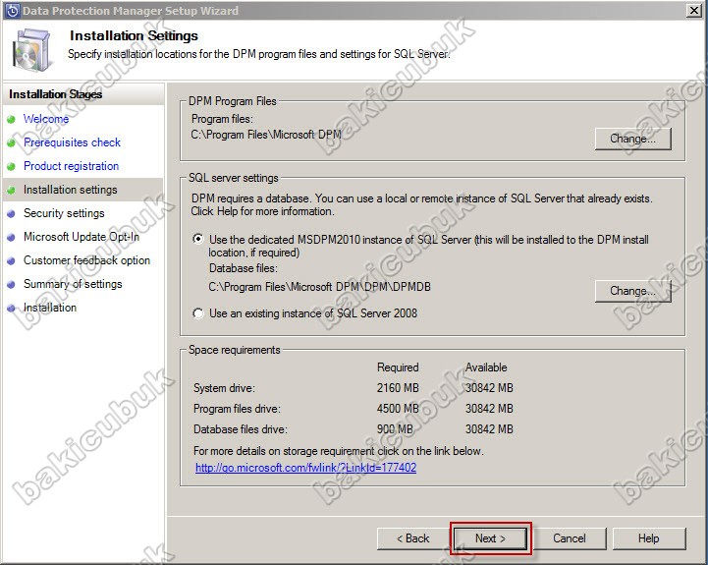This screenshot has width=708, height=565.
Task: Close the Setup Wizard window
Action: click(693, 11)
